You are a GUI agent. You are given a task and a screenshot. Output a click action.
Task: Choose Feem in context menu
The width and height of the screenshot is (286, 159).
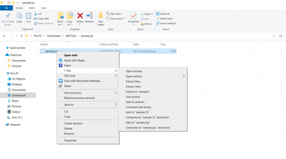(x=88, y=66)
